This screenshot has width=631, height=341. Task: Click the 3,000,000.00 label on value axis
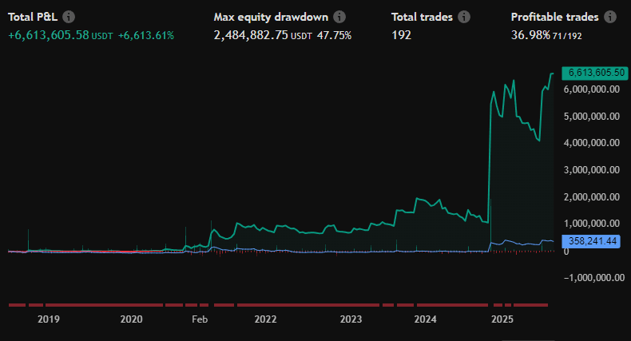click(591, 170)
